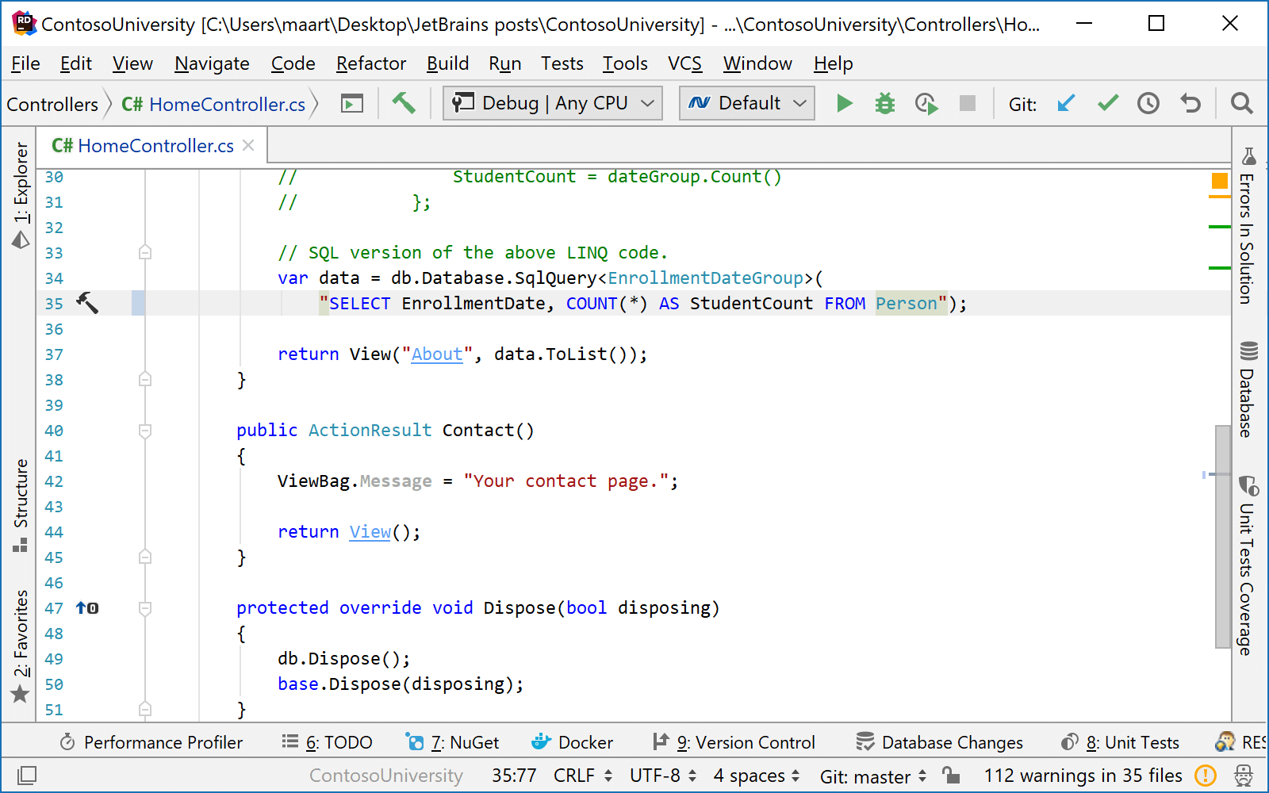The width and height of the screenshot is (1269, 793).
Task: Click the orange marker on error stripe
Action: [x=1220, y=197]
